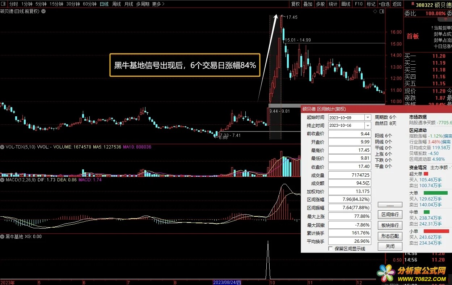The image size is (452, 285).
Task: Click the 终止时间 date field 2023-10-16
Action: (347, 125)
